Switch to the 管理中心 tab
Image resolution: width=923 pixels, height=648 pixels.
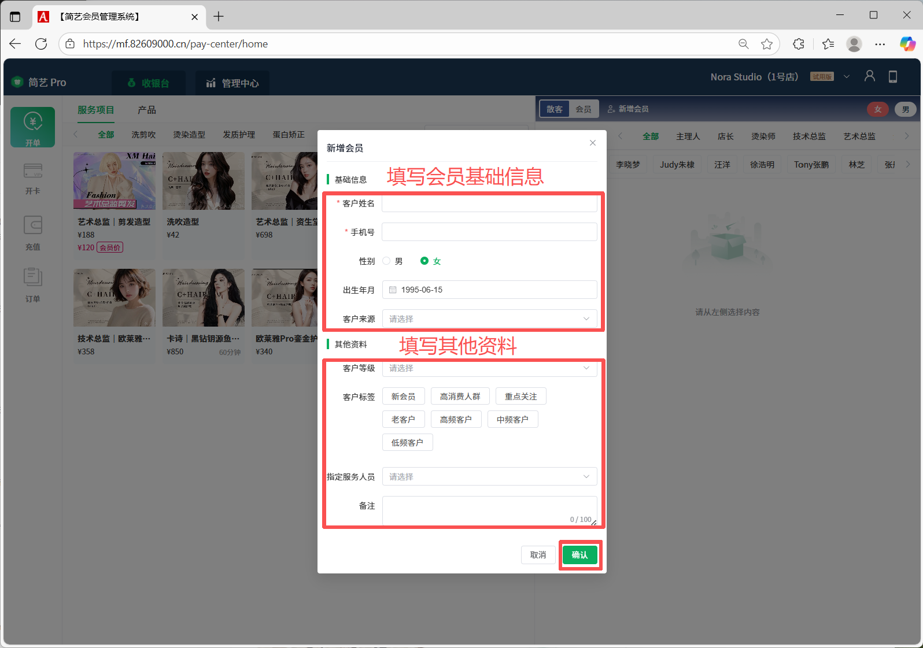click(x=232, y=83)
